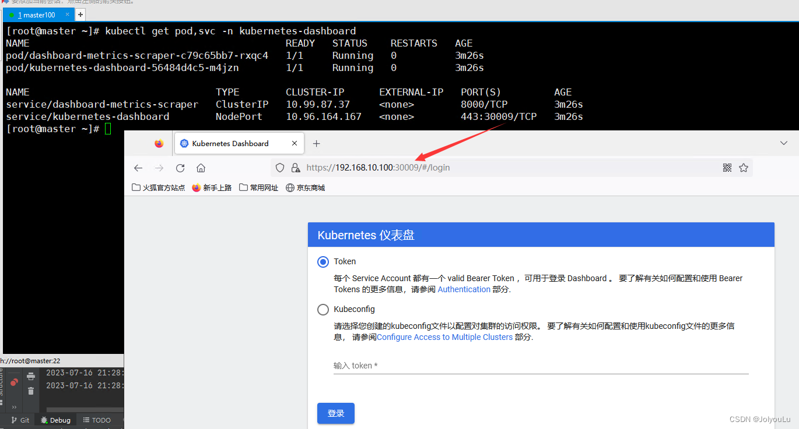Click the NodePort type value
Viewport: 799px width, 429px height.
[239, 116]
